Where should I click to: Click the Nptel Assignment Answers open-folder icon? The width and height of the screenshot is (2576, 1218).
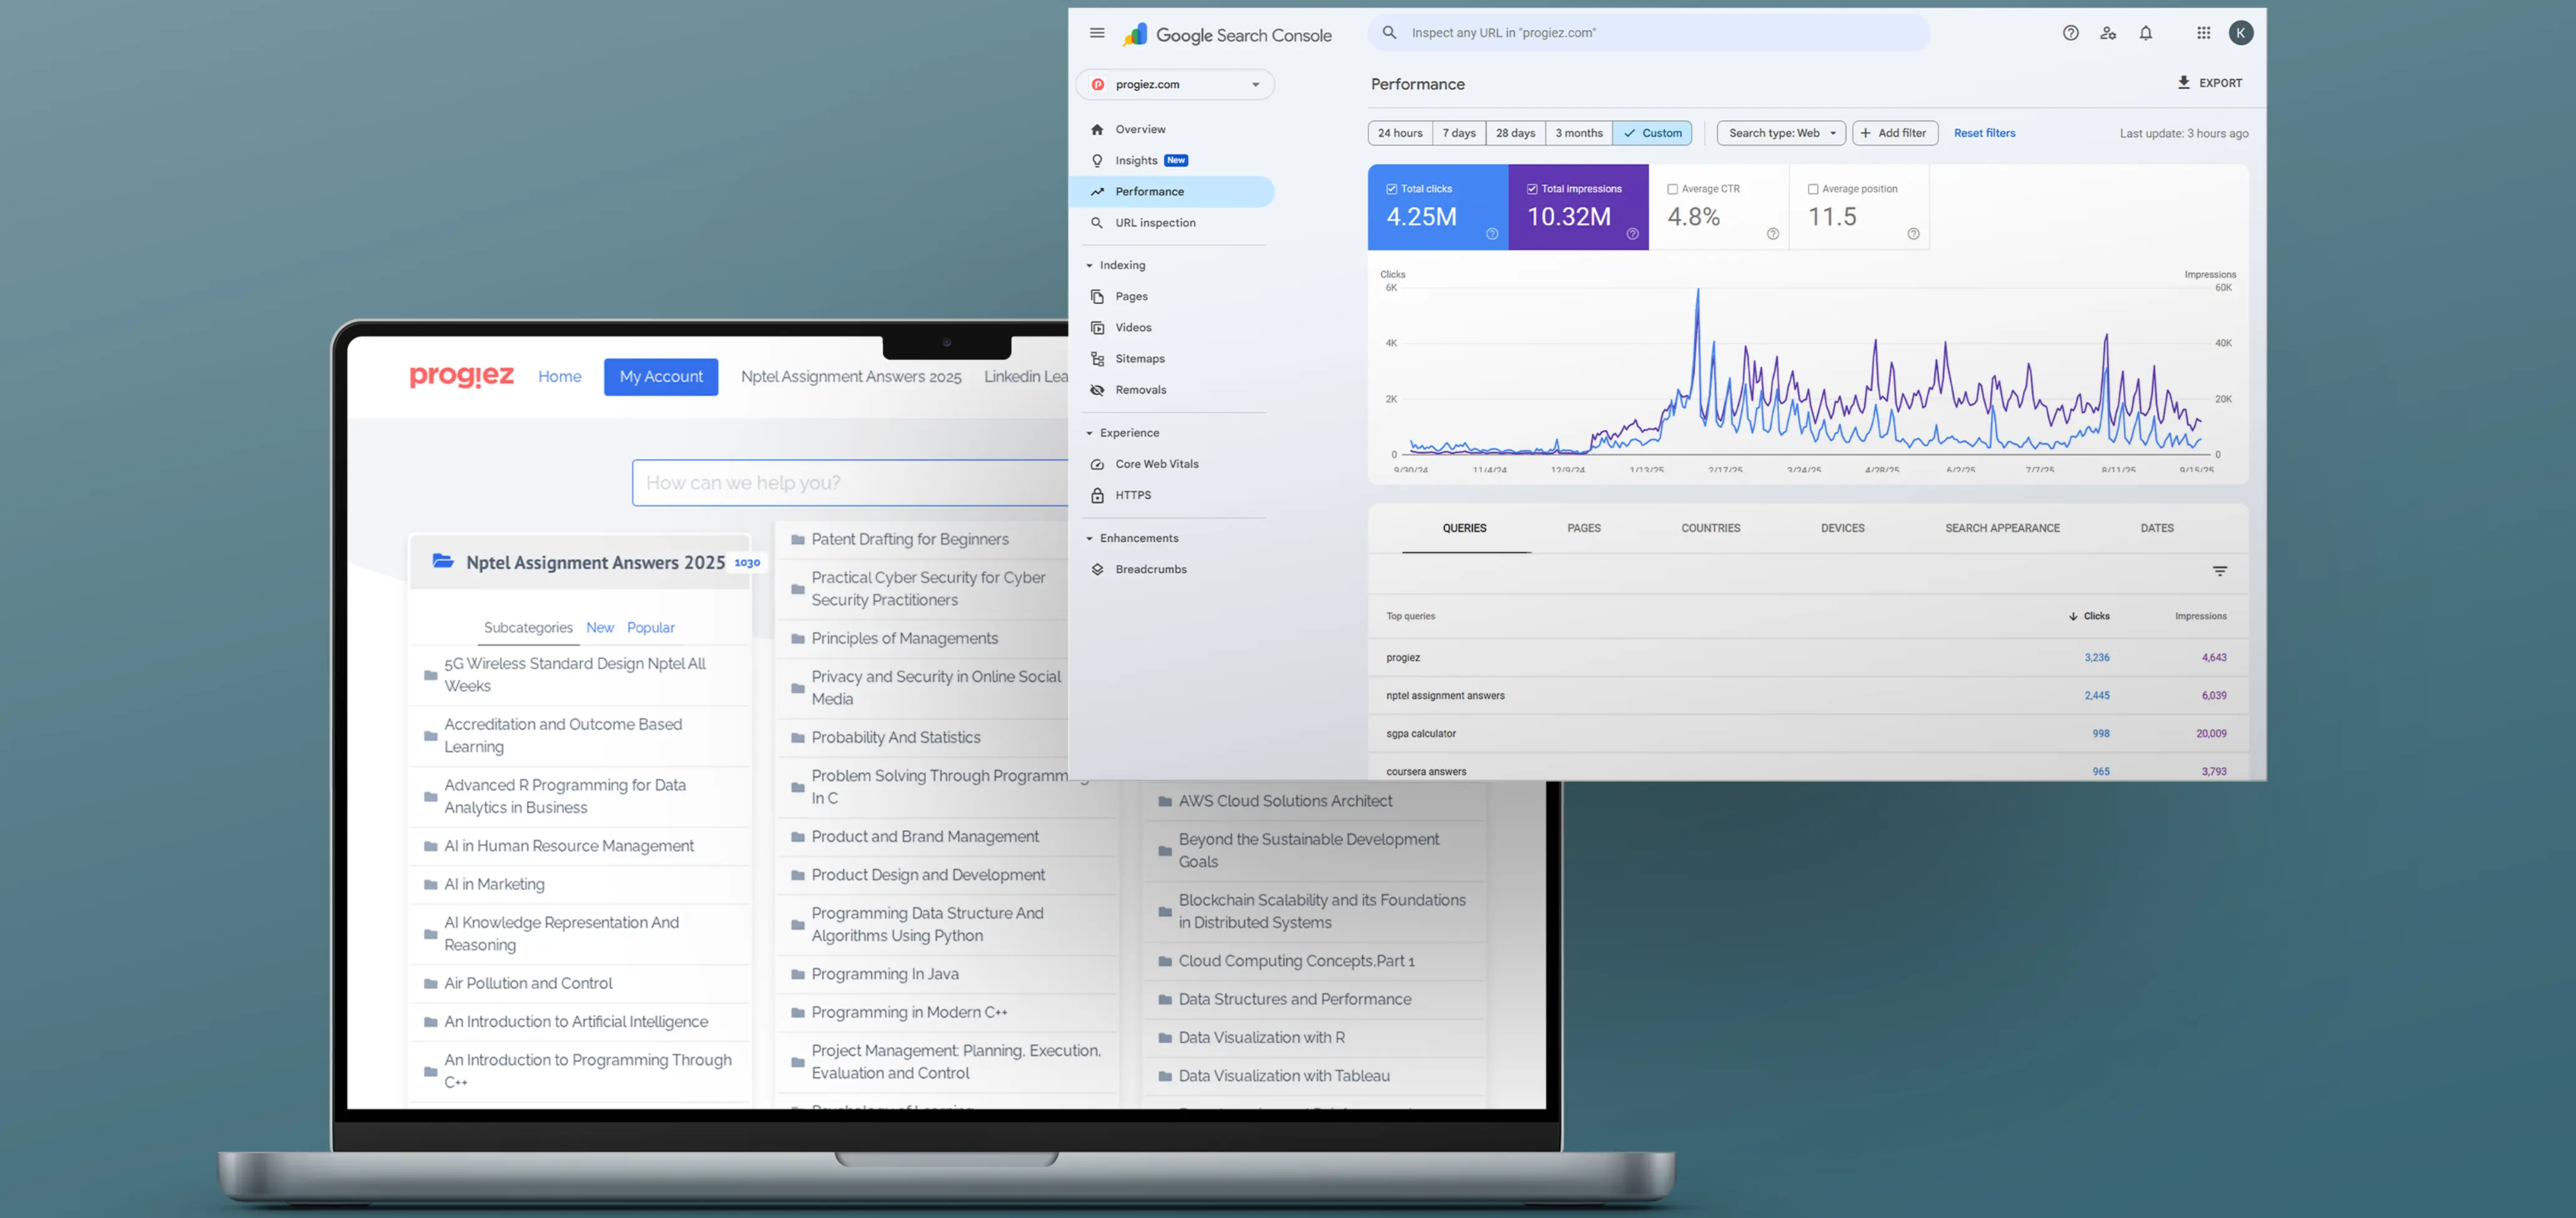coord(443,561)
